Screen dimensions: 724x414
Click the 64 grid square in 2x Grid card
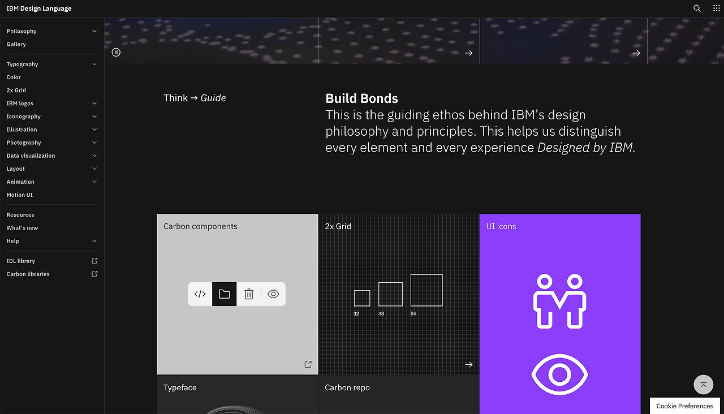pos(426,290)
